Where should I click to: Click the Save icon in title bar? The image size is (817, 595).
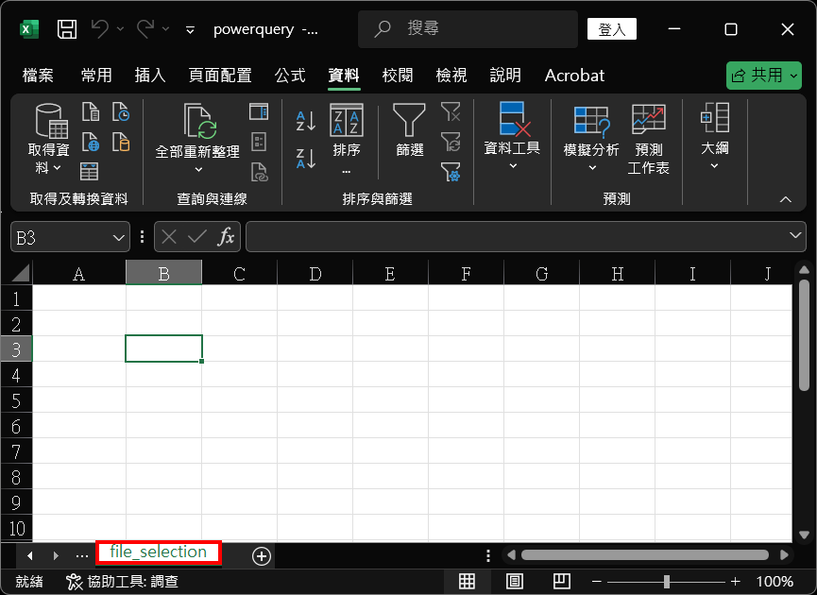(67, 29)
